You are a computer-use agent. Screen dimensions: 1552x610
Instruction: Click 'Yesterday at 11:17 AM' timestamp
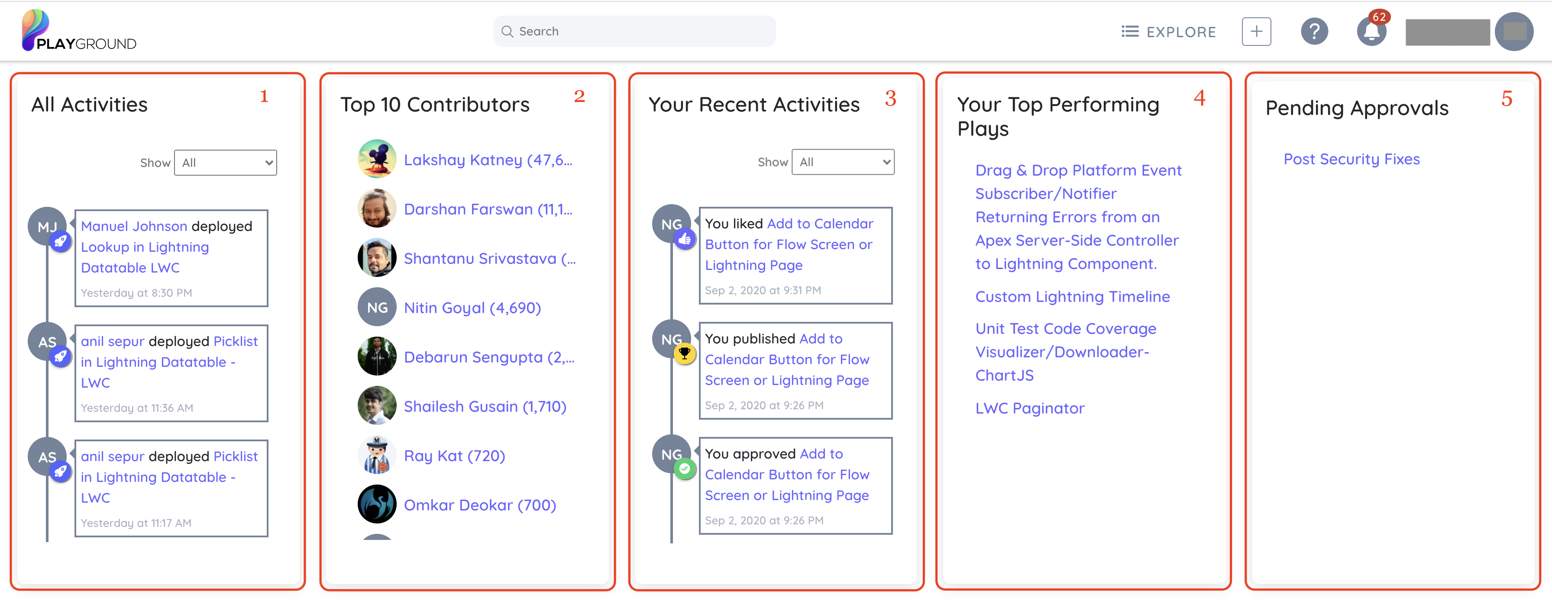coord(136,523)
